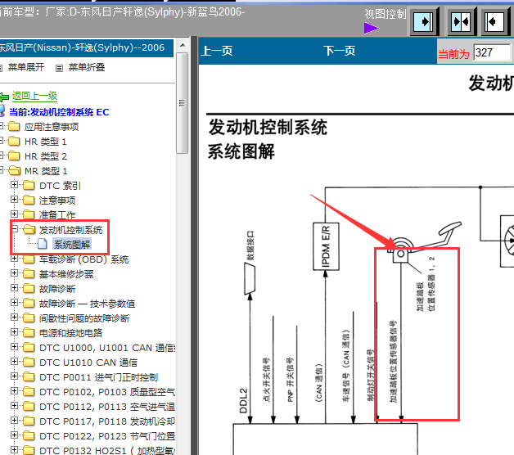Open DTC P0011 进气门正时控制 item

(x=99, y=377)
